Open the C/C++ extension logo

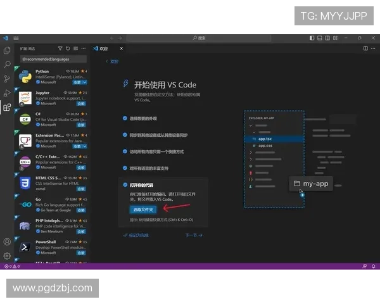pyautogui.click(x=25, y=162)
